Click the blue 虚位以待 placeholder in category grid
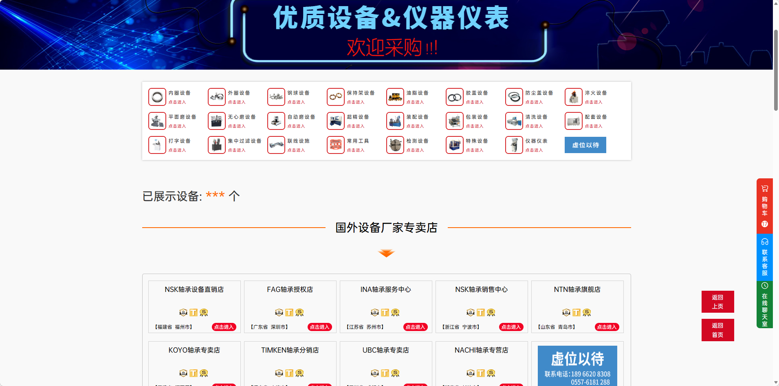779x386 pixels. pyautogui.click(x=585, y=145)
